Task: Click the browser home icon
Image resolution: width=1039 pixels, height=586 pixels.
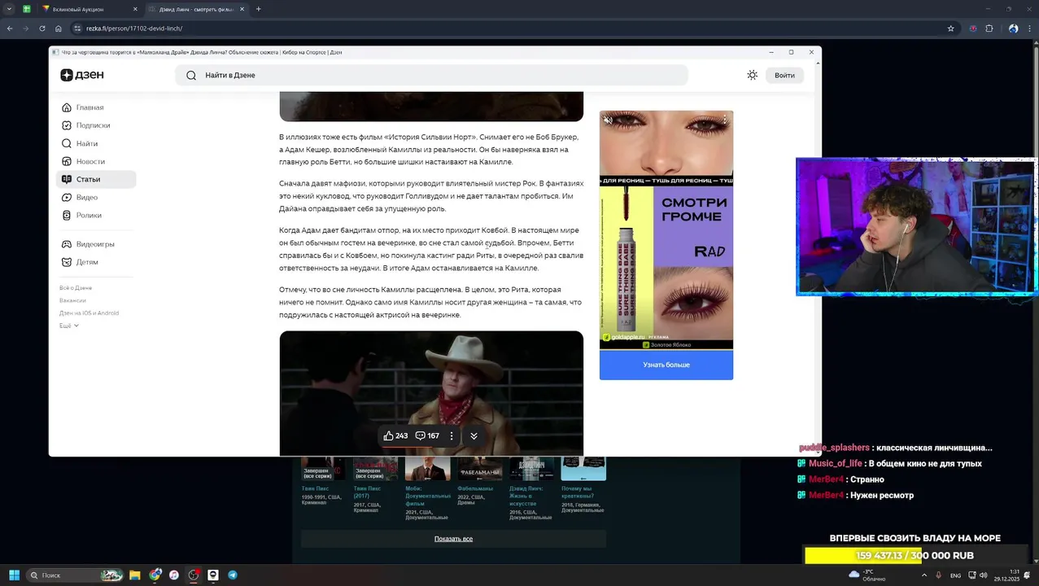Action: click(59, 28)
